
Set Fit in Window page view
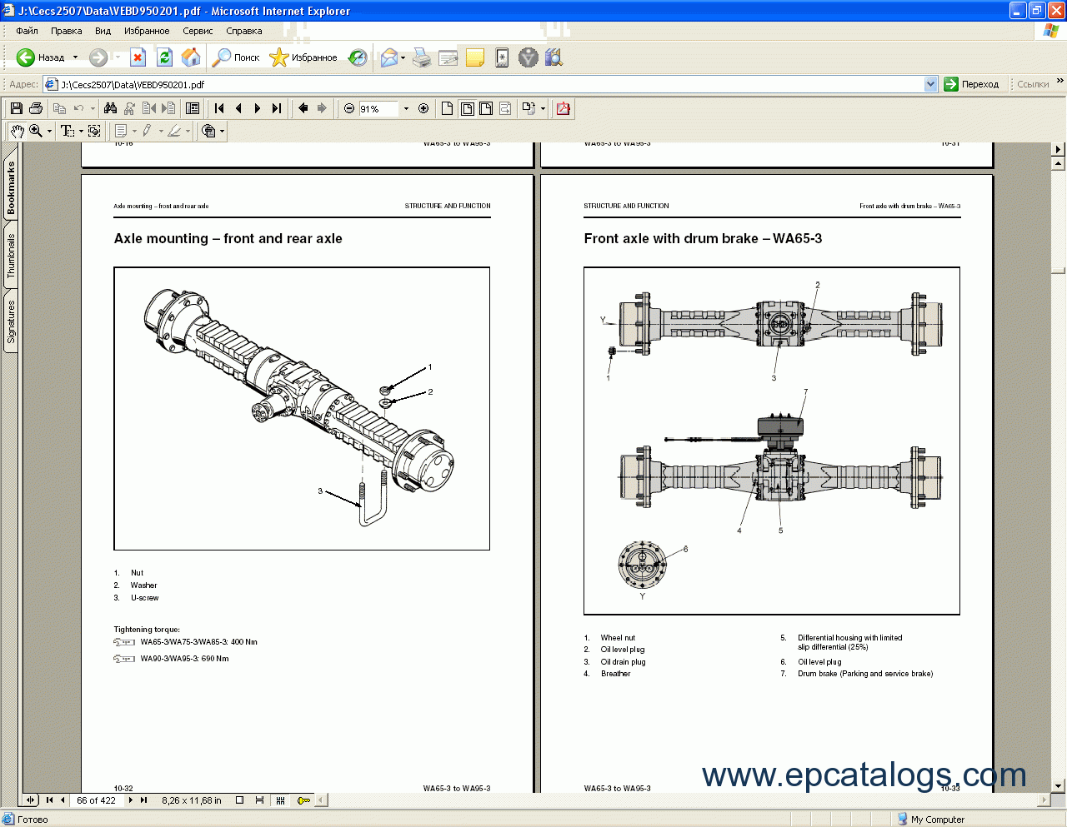click(x=467, y=108)
